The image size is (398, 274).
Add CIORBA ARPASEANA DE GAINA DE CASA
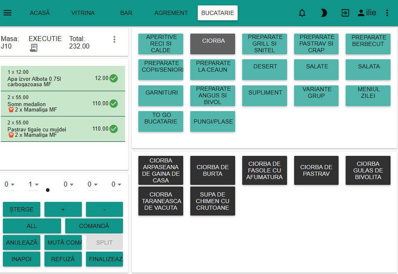click(x=161, y=170)
